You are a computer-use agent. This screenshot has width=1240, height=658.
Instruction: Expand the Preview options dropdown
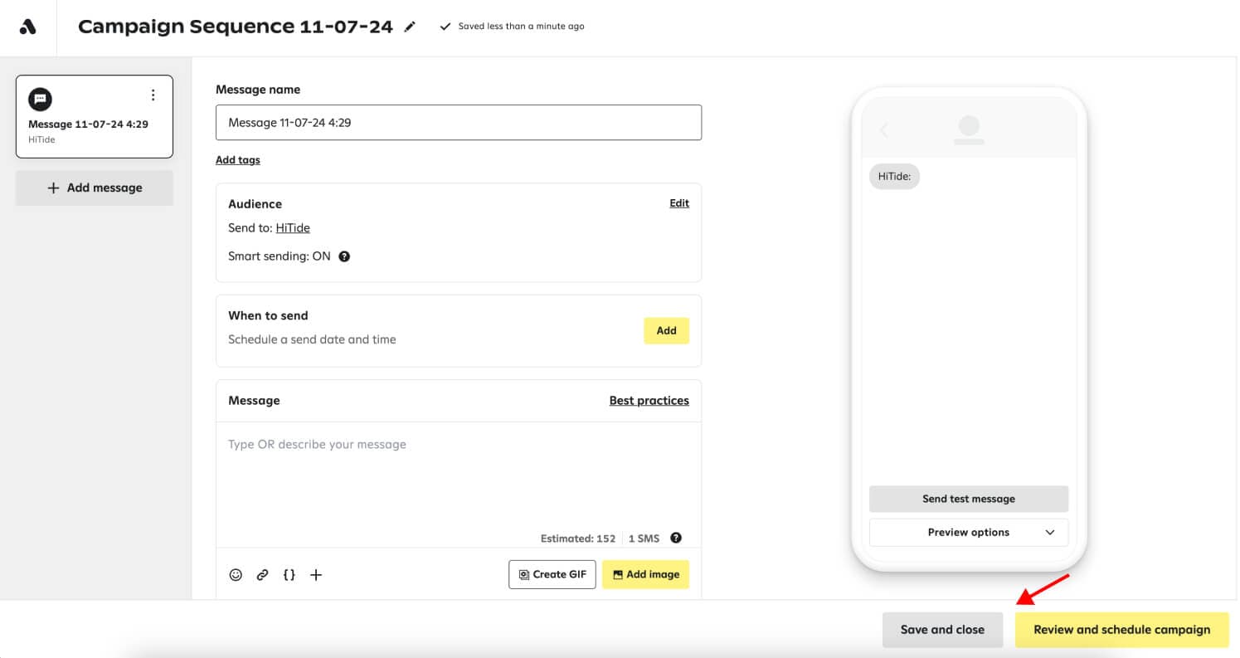[968, 532]
